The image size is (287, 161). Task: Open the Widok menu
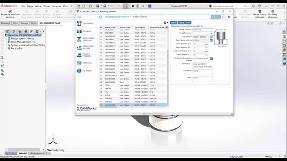pos(38,6)
